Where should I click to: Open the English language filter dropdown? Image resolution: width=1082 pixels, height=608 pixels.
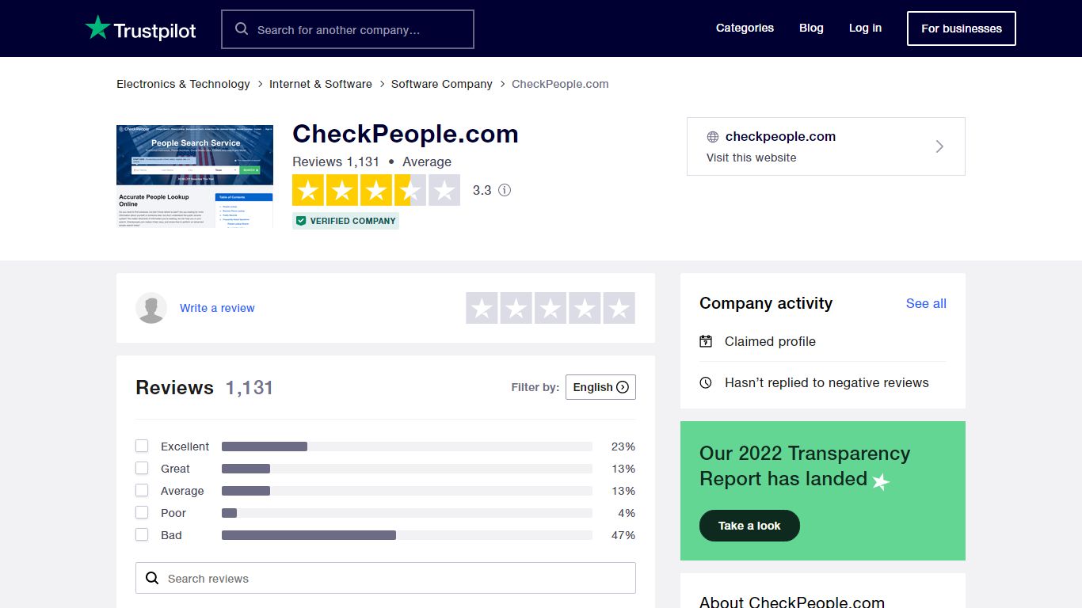(x=600, y=387)
